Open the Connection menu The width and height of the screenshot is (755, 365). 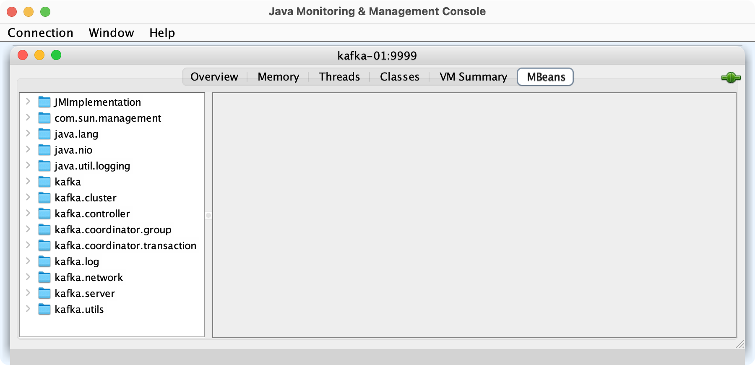pyautogui.click(x=40, y=33)
